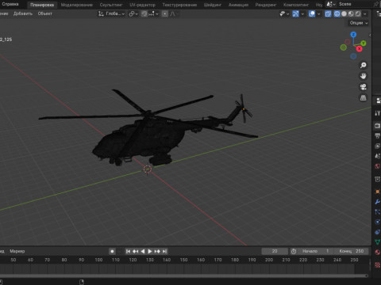Open the Object properties tab
Screen dimensions: 381x285
click(378, 192)
